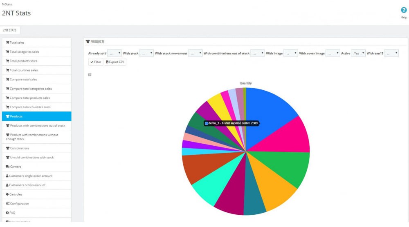
Task: Click truck icon beside Carriers
Action: 7,167
